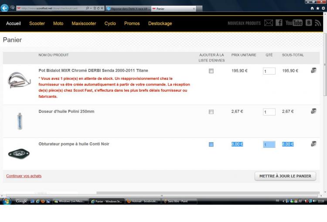Screen dimensions: 327x222
Task: Open the YouTube icon in header
Action: click(294, 23)
